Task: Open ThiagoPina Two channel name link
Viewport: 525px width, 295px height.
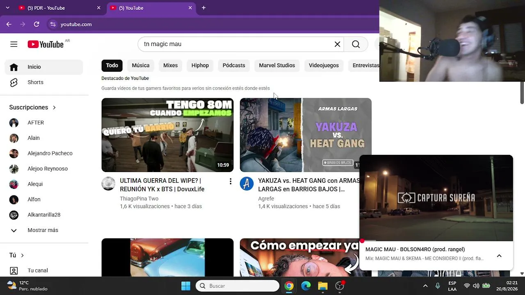Action: coord(139,199)
